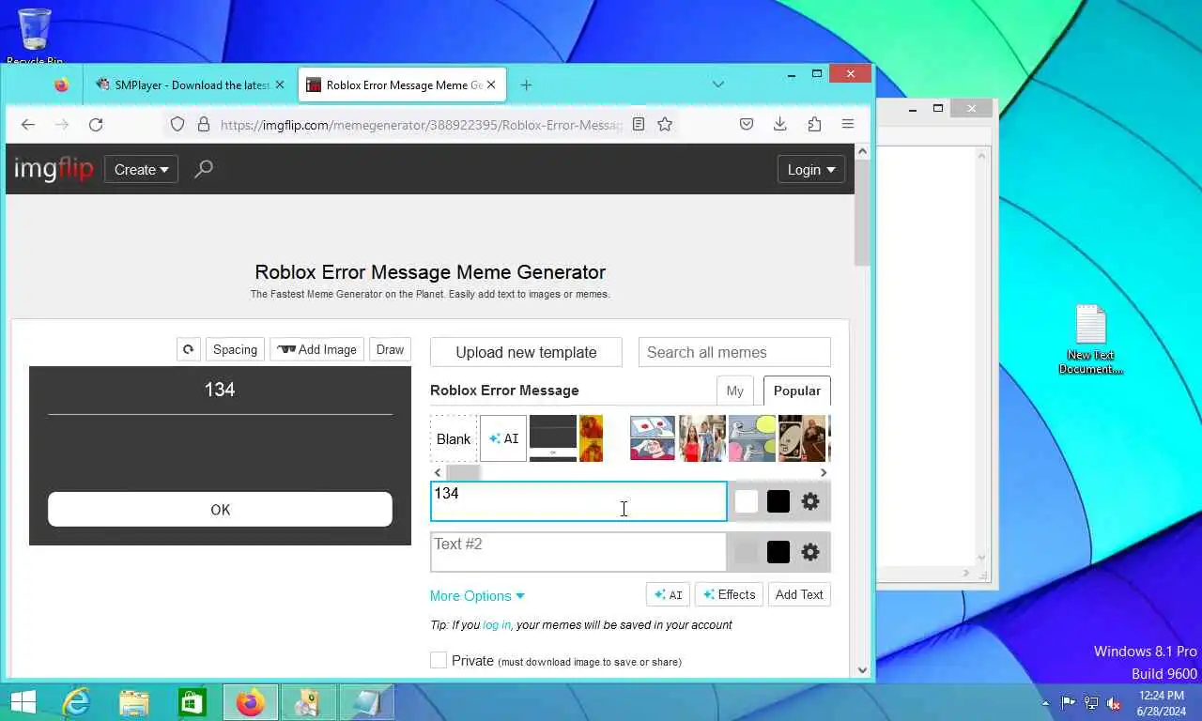Screen dimensions: 1202x721
Task: Close the SMPlayer tab
Action: (280, 84)
